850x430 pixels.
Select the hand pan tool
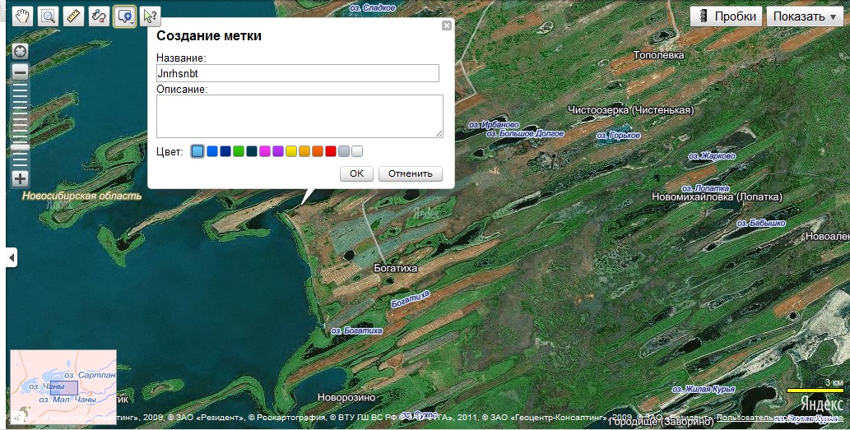(21, 16)
